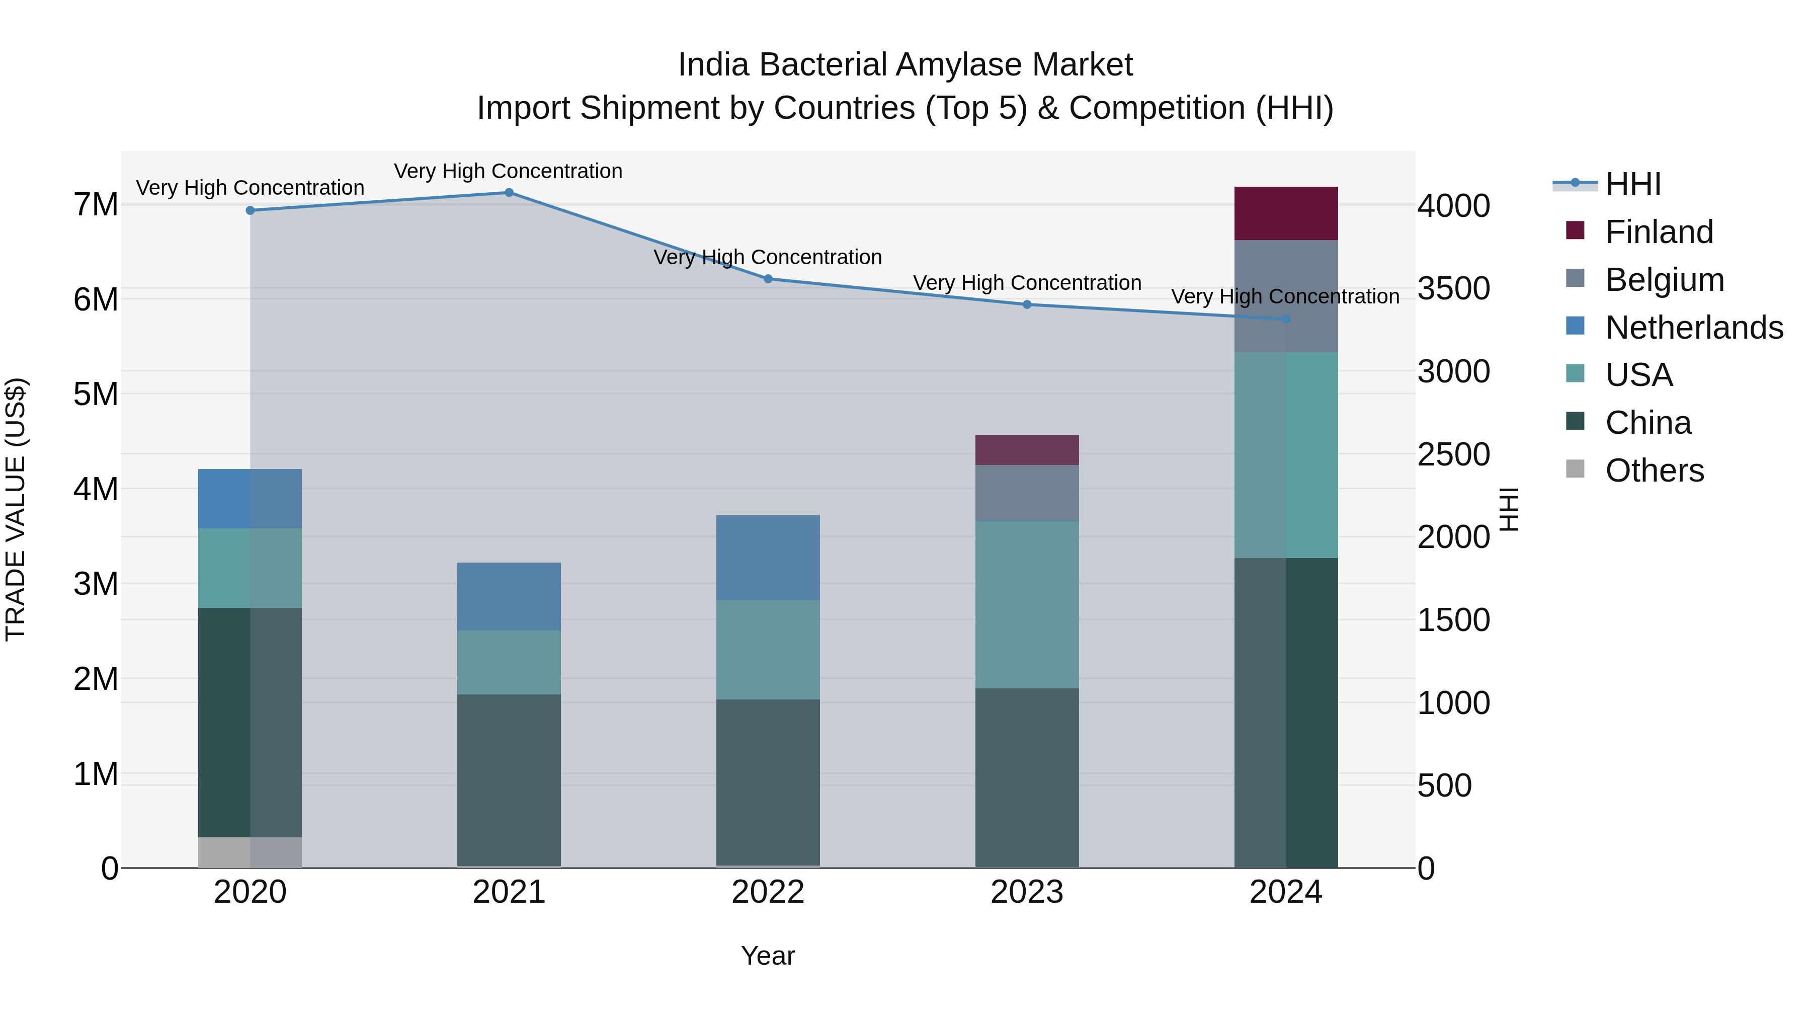This screenshot has width=1811, height=1019.
Task: Toggle the Finland legend entry
Action: click(x=1639, y=231)
